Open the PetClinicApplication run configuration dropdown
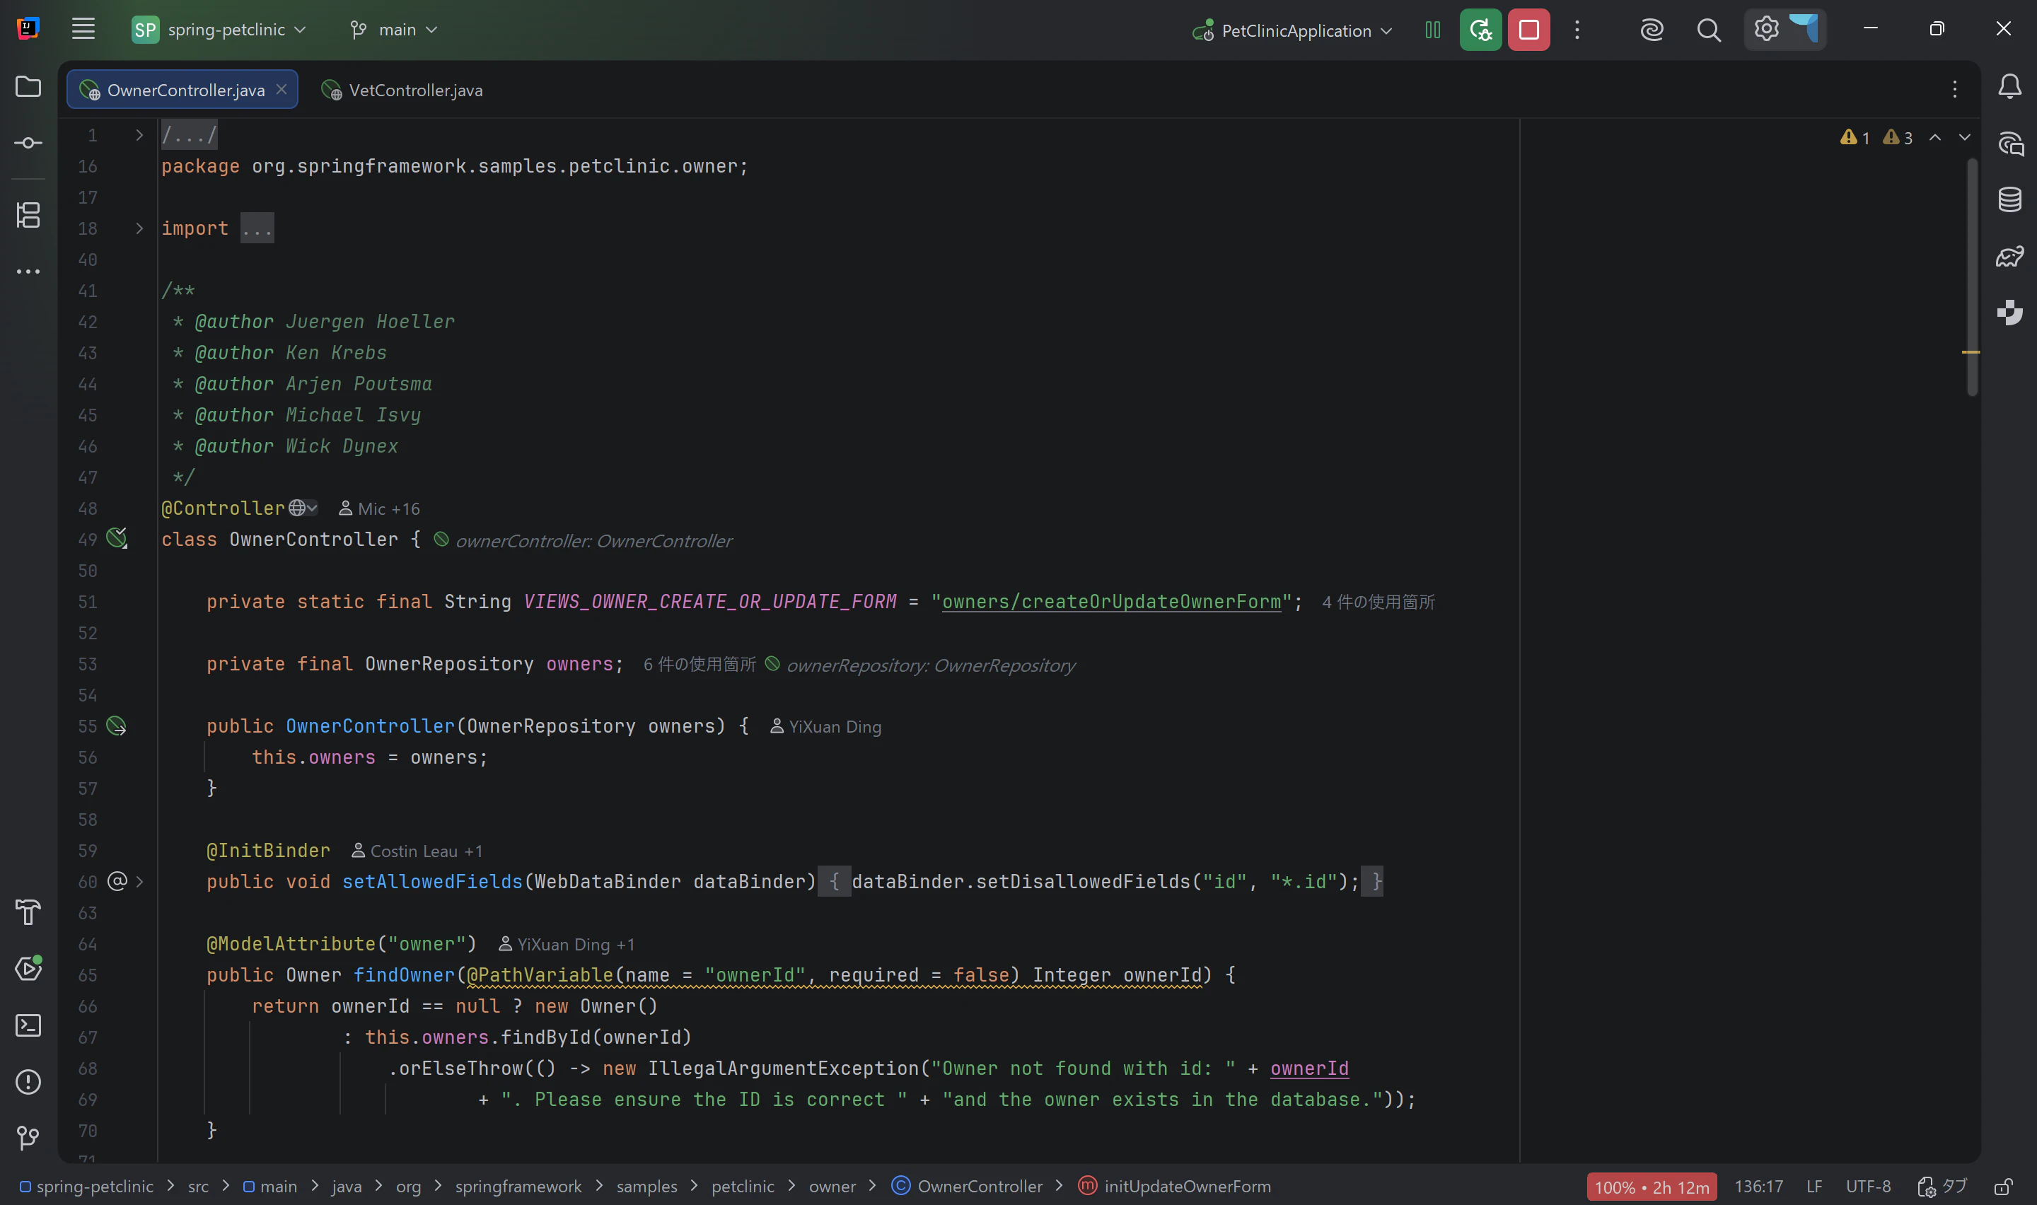The image size is (2037, 1205). tap(1292, 31)
